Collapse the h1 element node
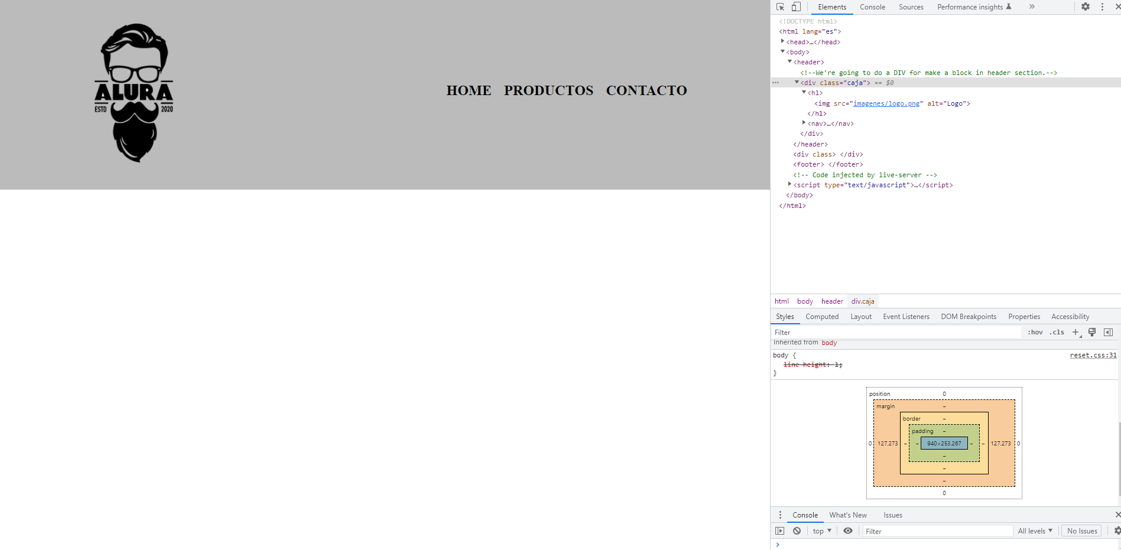This screenshot has width=1121, height=550. point(804,93)
